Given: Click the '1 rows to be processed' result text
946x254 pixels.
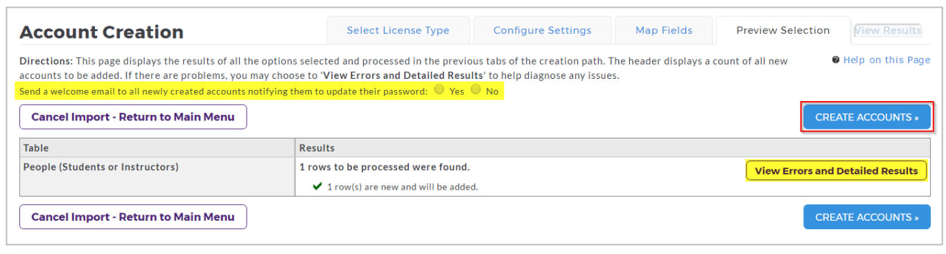Looking at the screenshot, I should click(385, 167).
